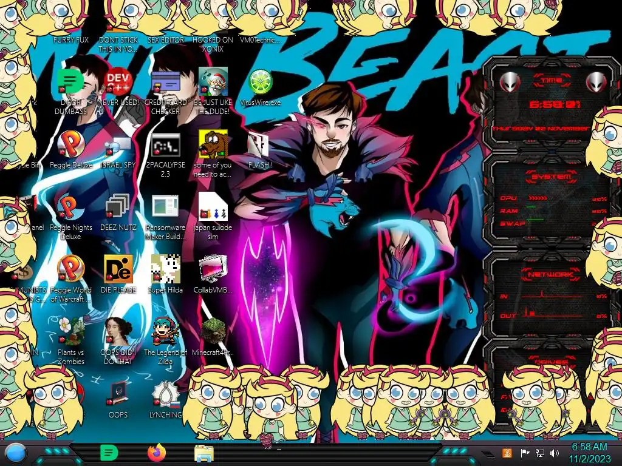Image resolution: width=622 pixels, height=466 pixels.
Task: Click the Thursday 02 November date text
Action: coord(541,129)
